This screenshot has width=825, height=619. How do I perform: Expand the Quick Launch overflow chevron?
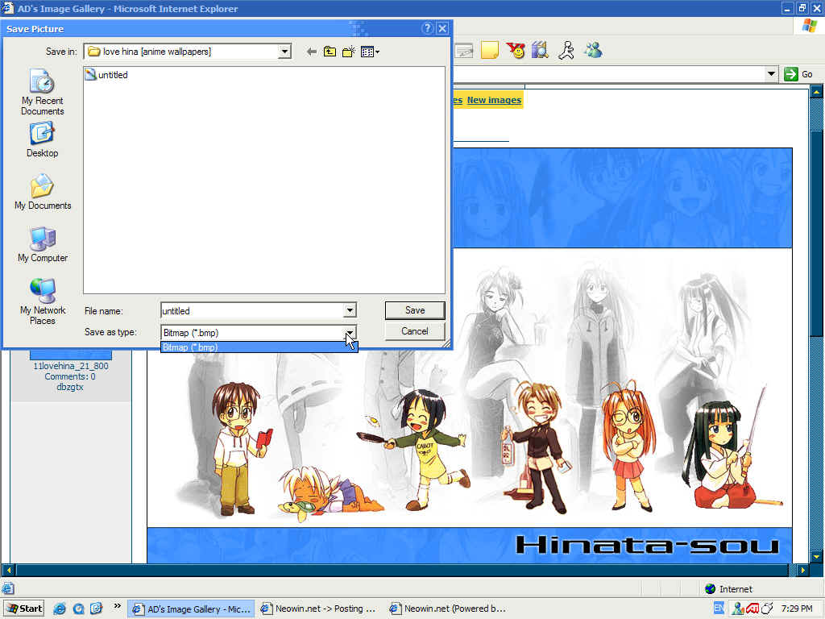pos(118,606)
